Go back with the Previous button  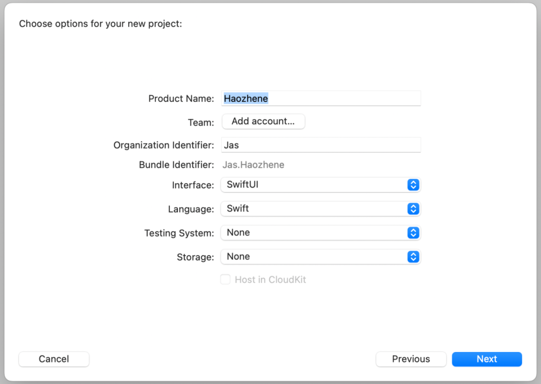(411, 359)
